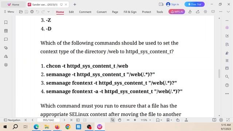Open more tools ellipsis in right sidebar
Viewport: 233px width, 131px height.
point(227,94)
